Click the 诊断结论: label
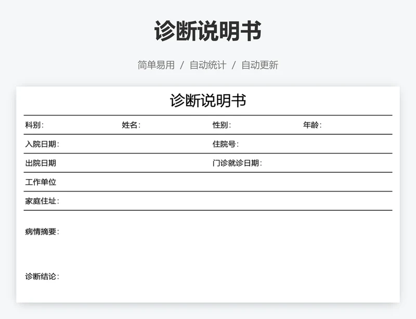Screen dimensions: 416x319 [x=42, y=276]
